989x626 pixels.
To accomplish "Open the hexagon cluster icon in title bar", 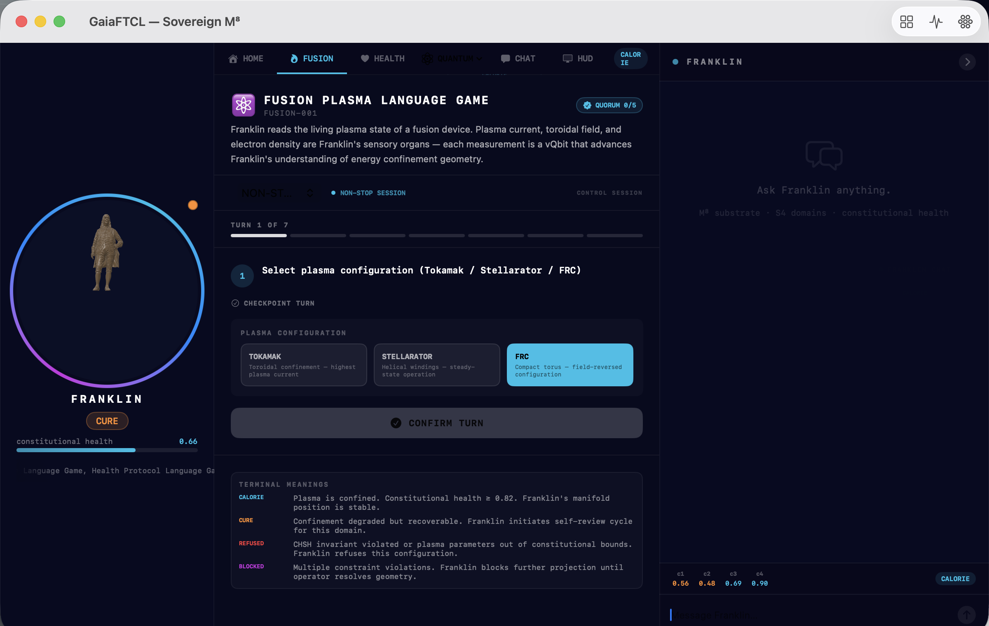I will click(x=965, y=22).
